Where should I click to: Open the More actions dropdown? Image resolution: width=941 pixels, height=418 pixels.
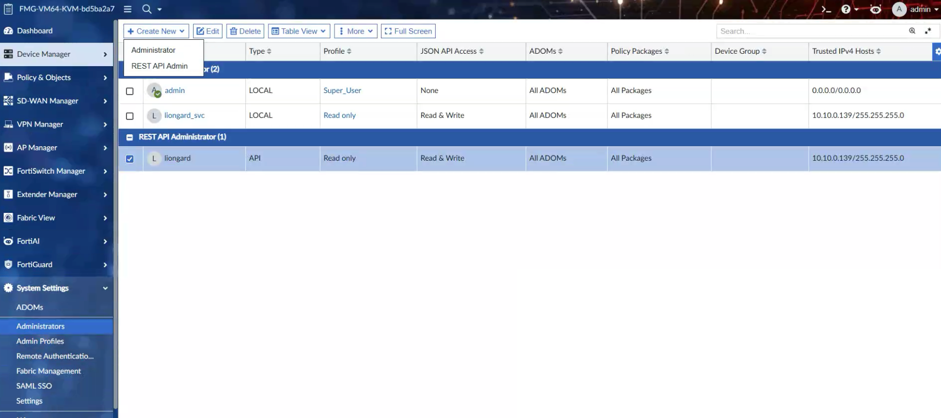[356, 31]
